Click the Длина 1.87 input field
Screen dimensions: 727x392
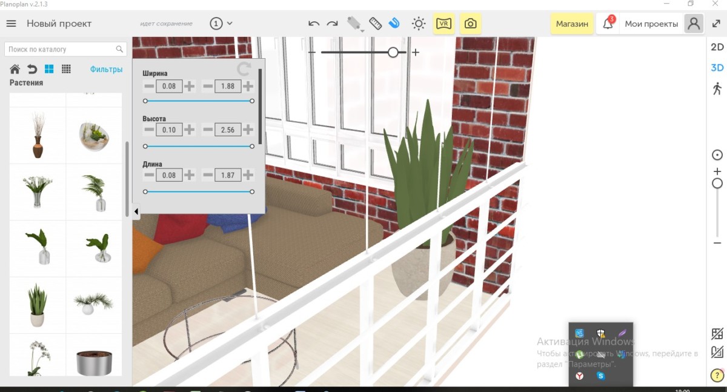point(228,175)
